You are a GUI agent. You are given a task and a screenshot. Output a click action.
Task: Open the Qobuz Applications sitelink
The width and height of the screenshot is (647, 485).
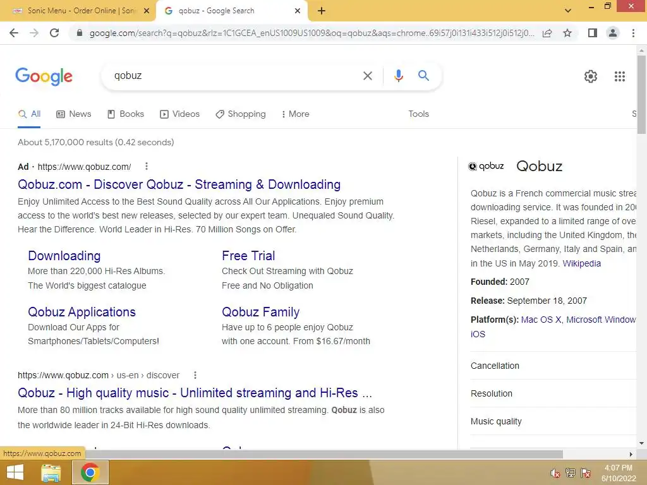pyautogui.click(x=82, y=312)
